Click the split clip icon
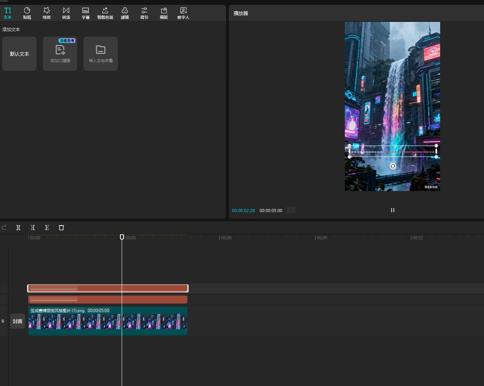484x386 pixels. (x=18, y=228)
